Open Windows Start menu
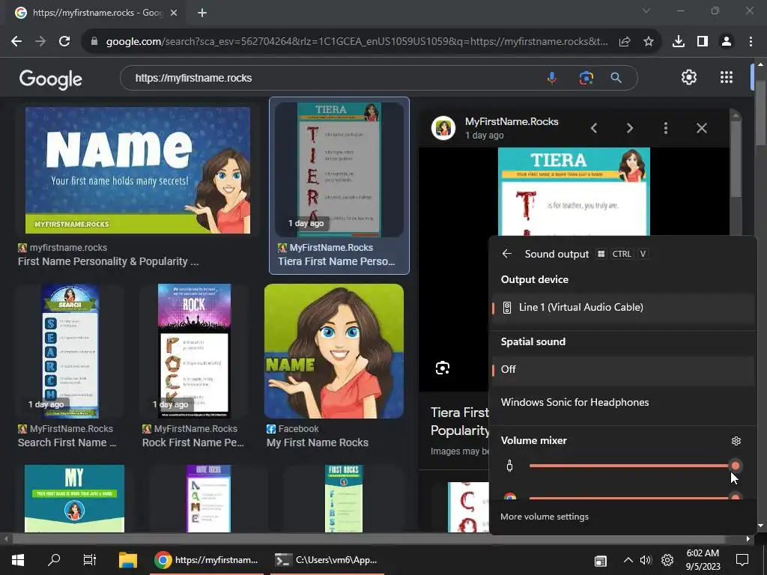 click(x=18, y=560)
